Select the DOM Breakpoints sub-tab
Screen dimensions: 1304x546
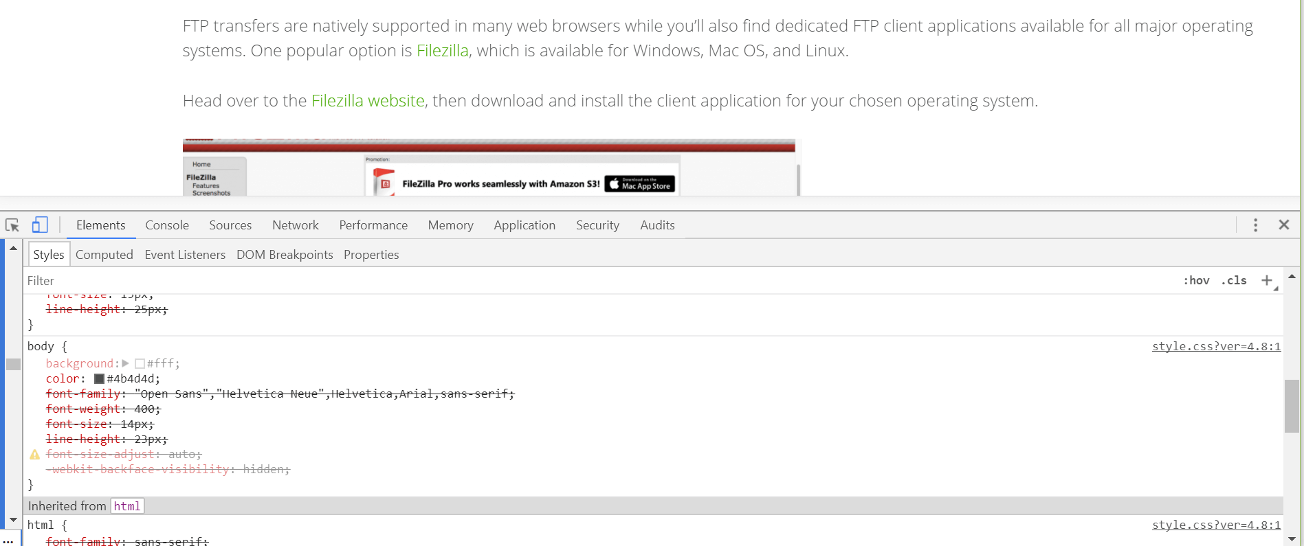point(285,255)
